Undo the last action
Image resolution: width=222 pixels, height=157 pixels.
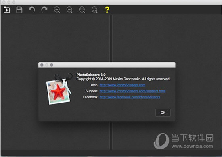coord(32,10)
